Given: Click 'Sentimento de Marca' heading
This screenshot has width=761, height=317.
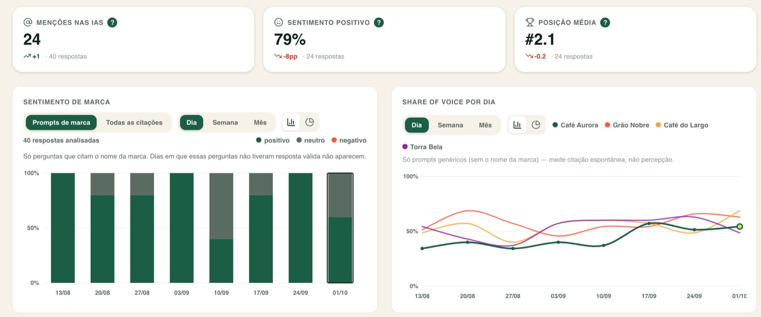Looking at the screenshot, I should click(67, 102).
